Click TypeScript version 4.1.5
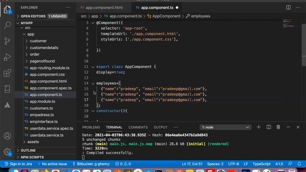The width and height of the screenshot is (306, 172). click(x=279, y=164)
